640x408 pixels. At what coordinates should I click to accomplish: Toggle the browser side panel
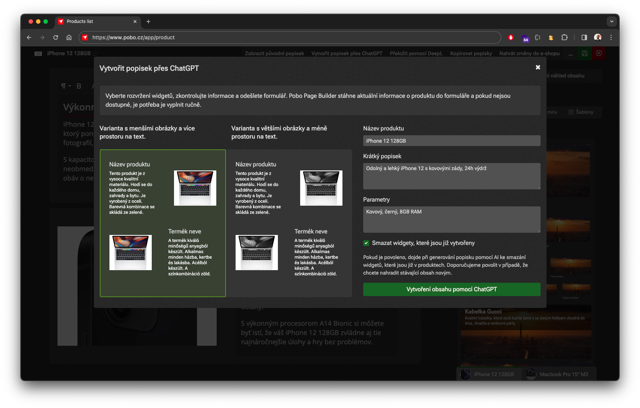click(x=584, y=37)
